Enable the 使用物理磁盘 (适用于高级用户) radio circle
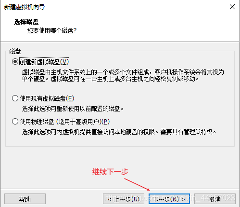The width and height of the screenshot is (240, 207). pyautogui.click(x=15, y=122)
